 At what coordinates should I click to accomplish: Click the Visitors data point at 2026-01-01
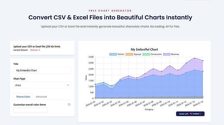click(x=95, y=84)
